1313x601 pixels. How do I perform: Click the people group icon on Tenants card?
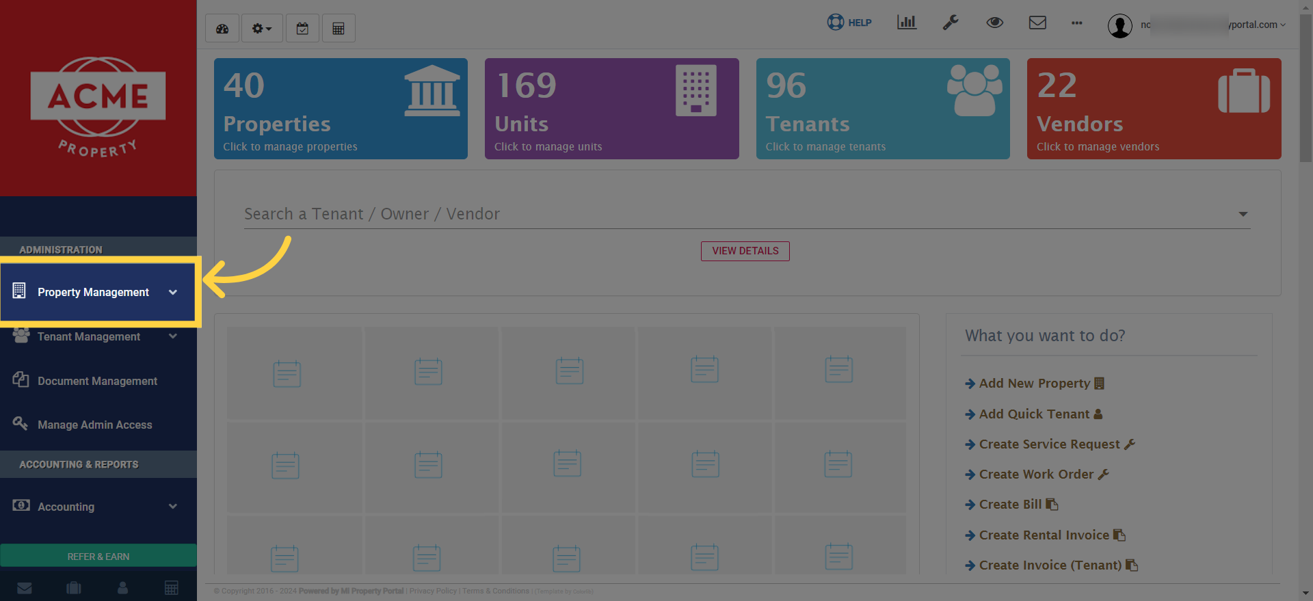point(974,90)
